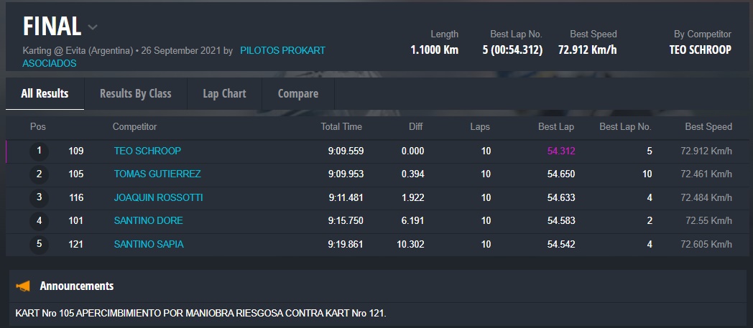Click competitor TOMAS GUTIERREZ link

click(157, 174)
